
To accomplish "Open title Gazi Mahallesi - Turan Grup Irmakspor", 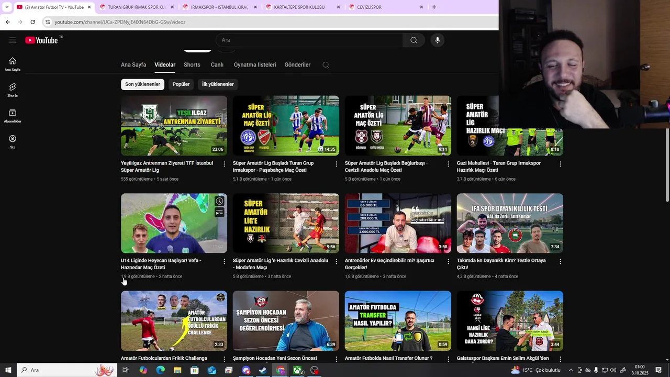I will [x=499, y=167].
